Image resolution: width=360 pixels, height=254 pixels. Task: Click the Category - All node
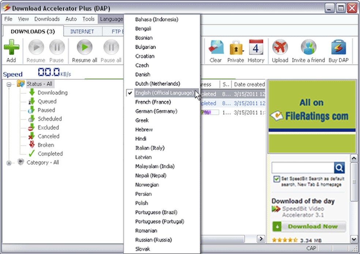tap(43, 163)
